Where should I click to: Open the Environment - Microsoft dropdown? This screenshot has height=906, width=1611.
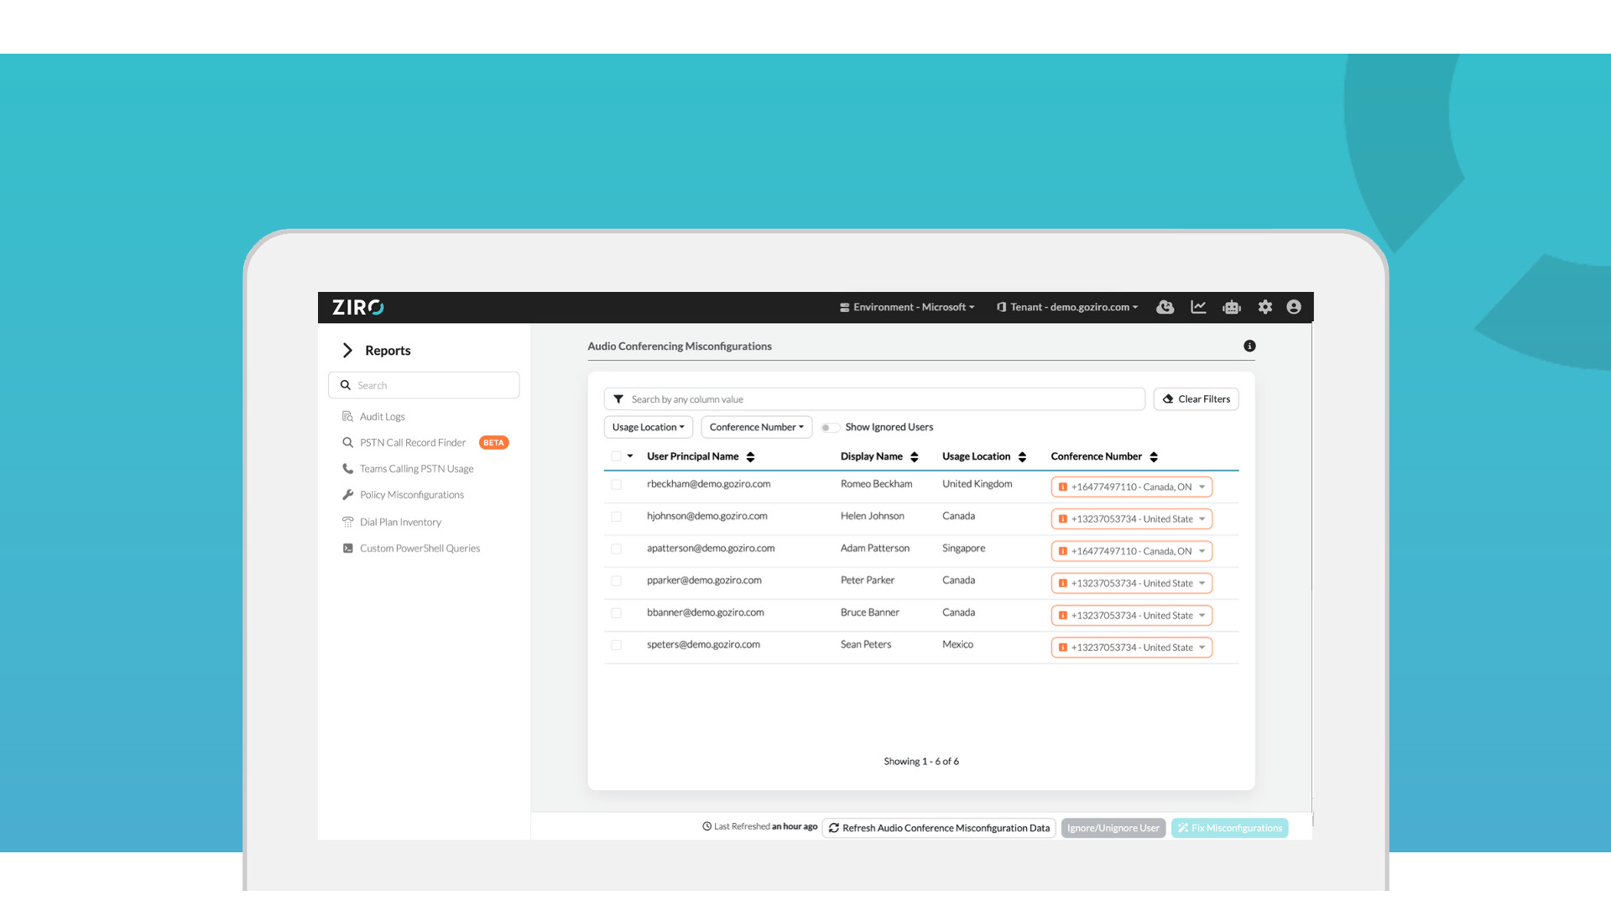pos(907,307)
